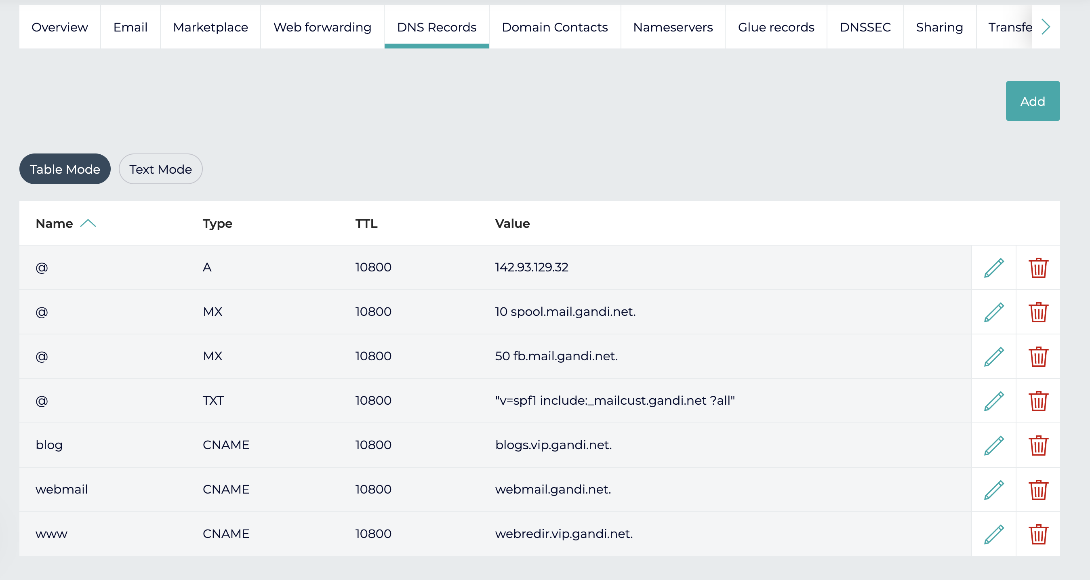Image resolution: width=1090 pixels, height=580 pixels.
Task: Edit the MX record for fb.mail.gandi.net
Action: 993,357
